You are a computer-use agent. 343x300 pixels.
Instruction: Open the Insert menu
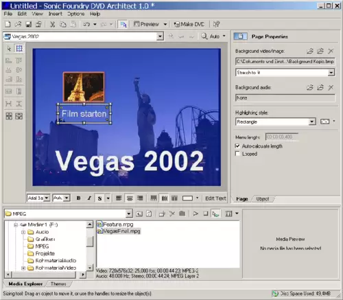coord(56,14)
